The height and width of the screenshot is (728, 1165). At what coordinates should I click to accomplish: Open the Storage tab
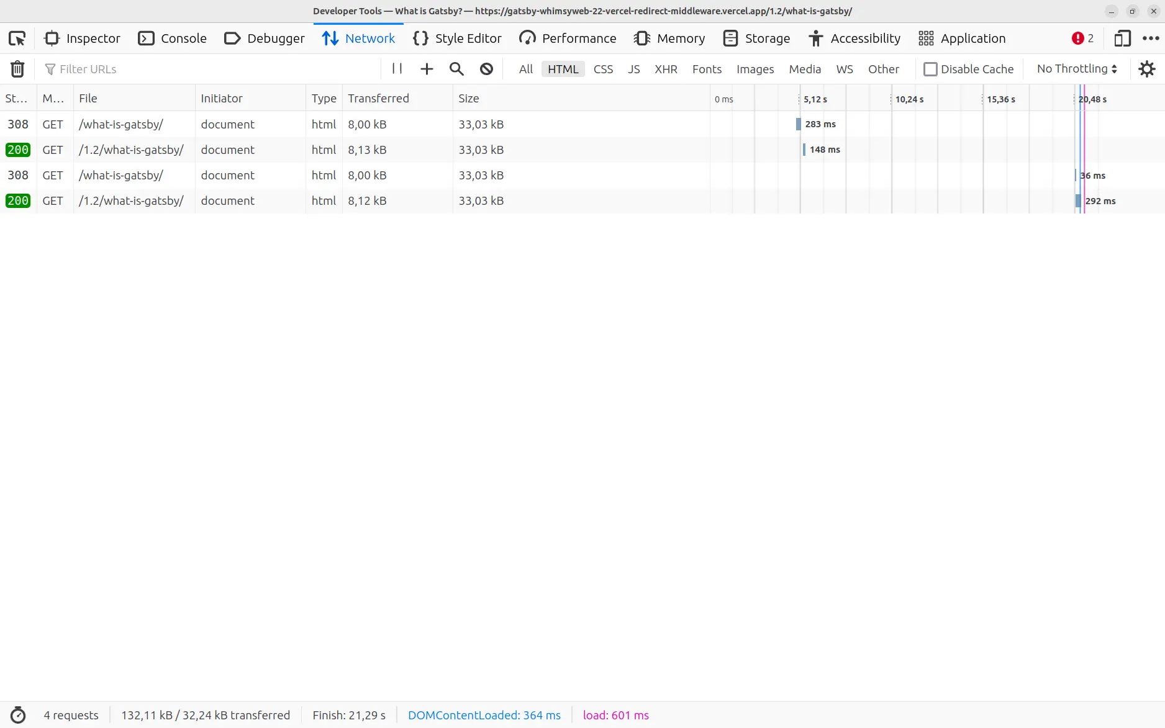click(756, 38)
